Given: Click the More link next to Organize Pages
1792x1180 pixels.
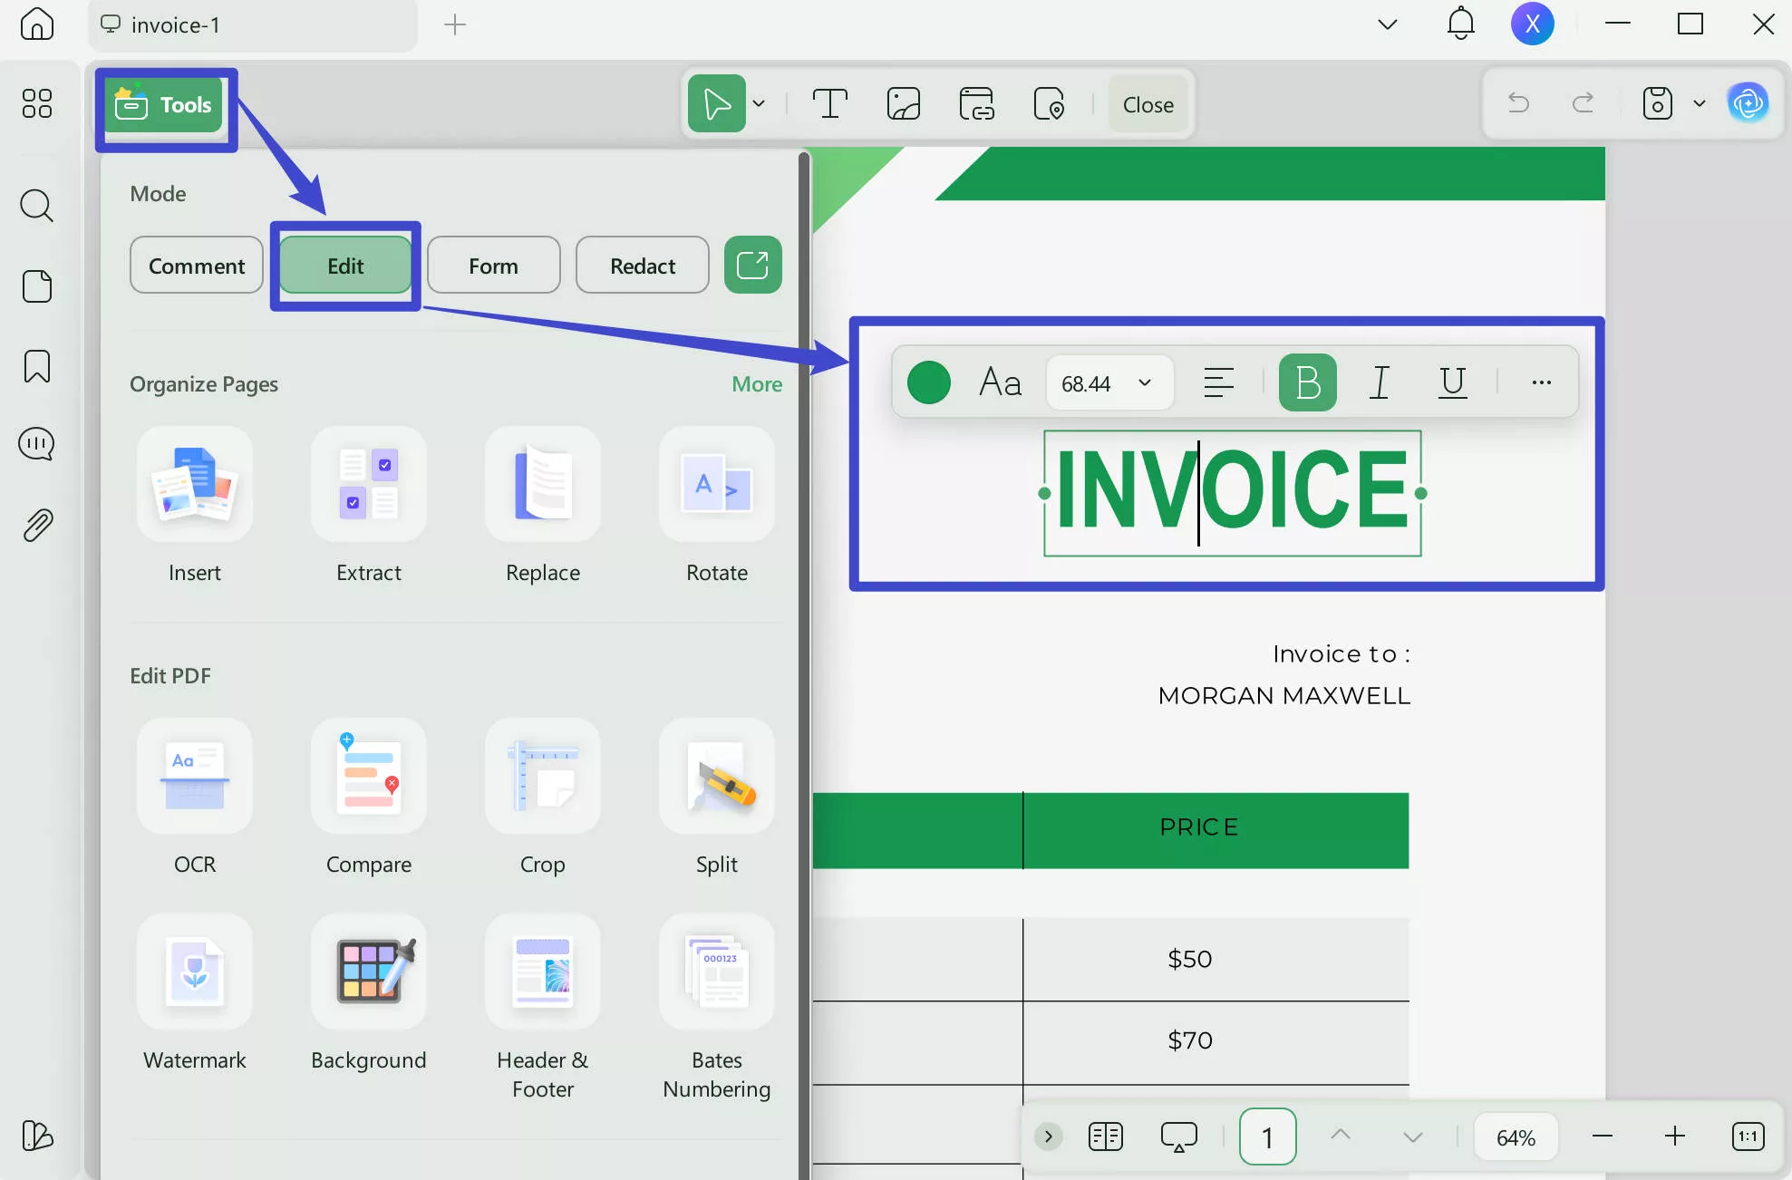Looking at the screenshot, I should (x=757, y=383).
